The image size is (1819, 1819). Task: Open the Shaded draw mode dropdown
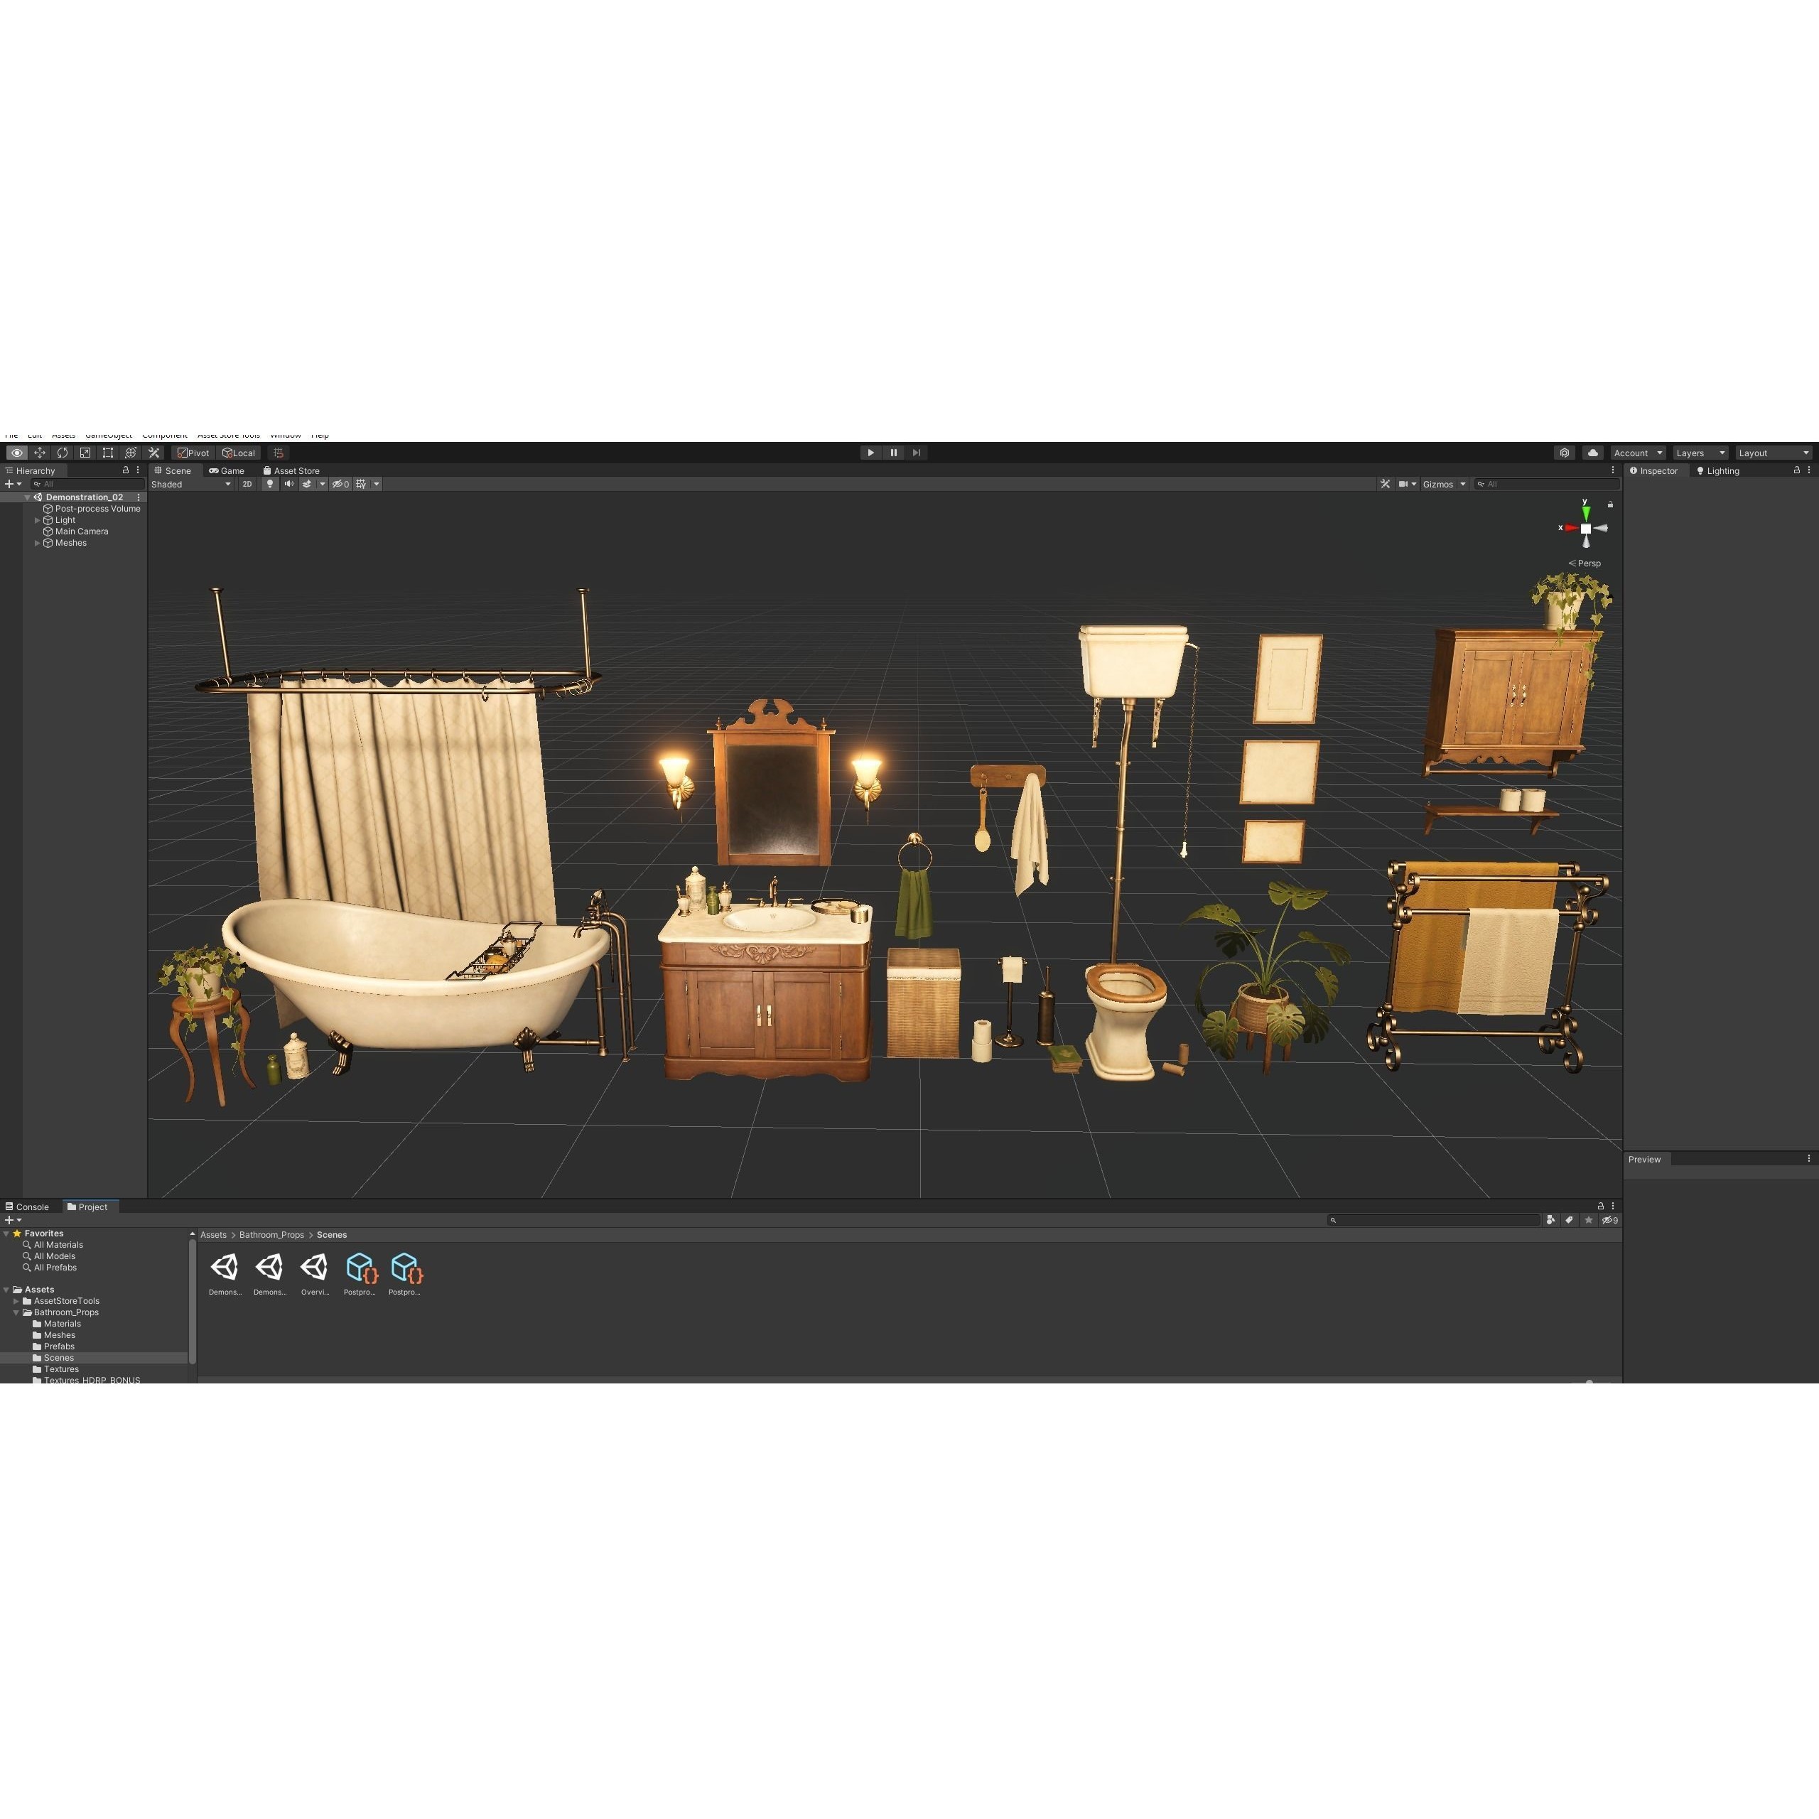(191, 484)
